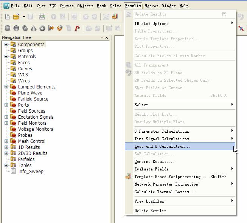Open the Evaluate Fields submenu
The height and width of the screenshot is (223, 247).
click(x=180, y=169)
